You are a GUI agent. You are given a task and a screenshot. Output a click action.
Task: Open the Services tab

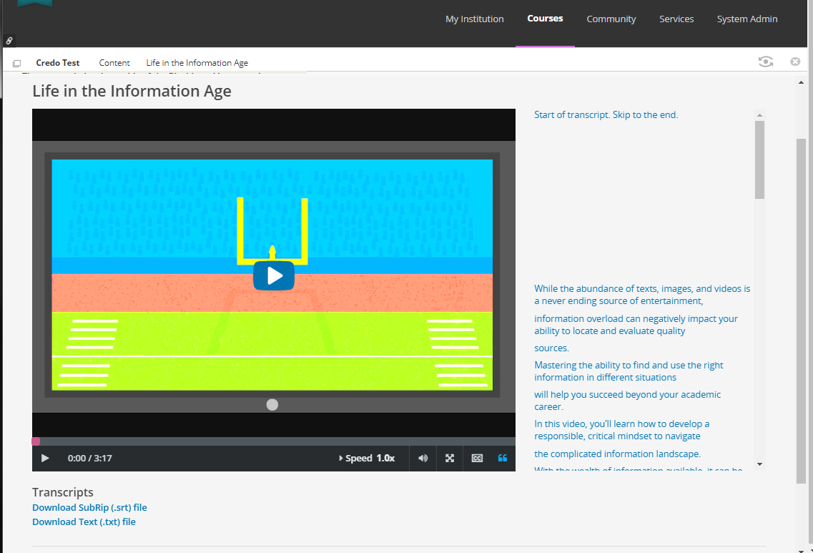[676, 19]
